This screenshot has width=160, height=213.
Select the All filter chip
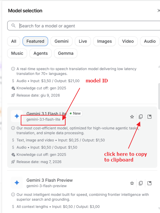[x=14, y=41]
